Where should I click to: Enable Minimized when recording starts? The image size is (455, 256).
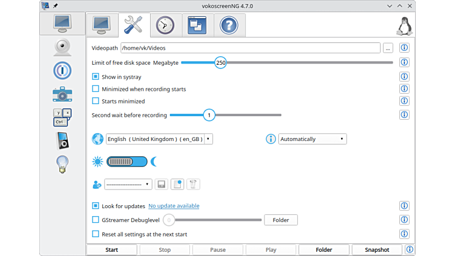[96, 89]
